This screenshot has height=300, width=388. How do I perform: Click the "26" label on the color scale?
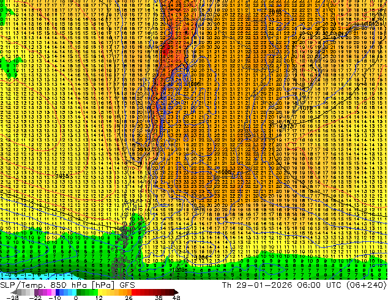click(129, 298)
